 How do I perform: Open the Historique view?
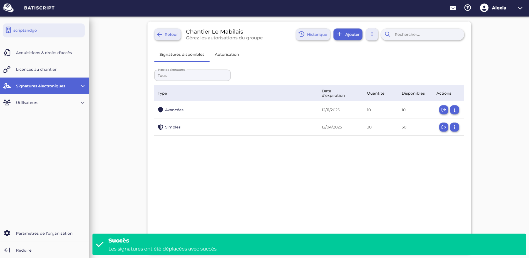(313, 34)
